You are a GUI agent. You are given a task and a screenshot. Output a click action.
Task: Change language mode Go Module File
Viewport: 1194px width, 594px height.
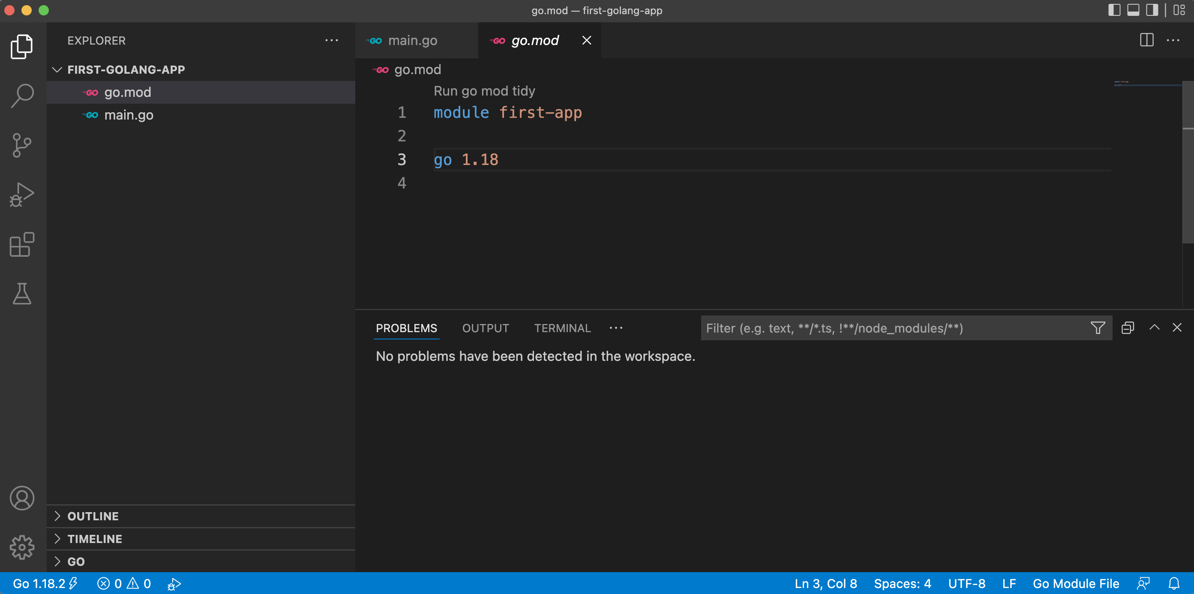click(1075, 583)
